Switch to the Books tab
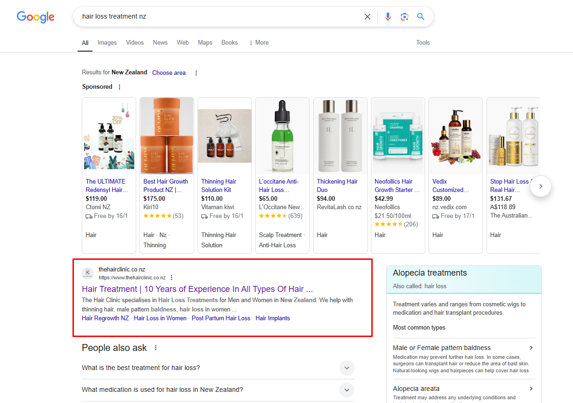This screenshot has width=573, height=403. [x=230, y=42]
